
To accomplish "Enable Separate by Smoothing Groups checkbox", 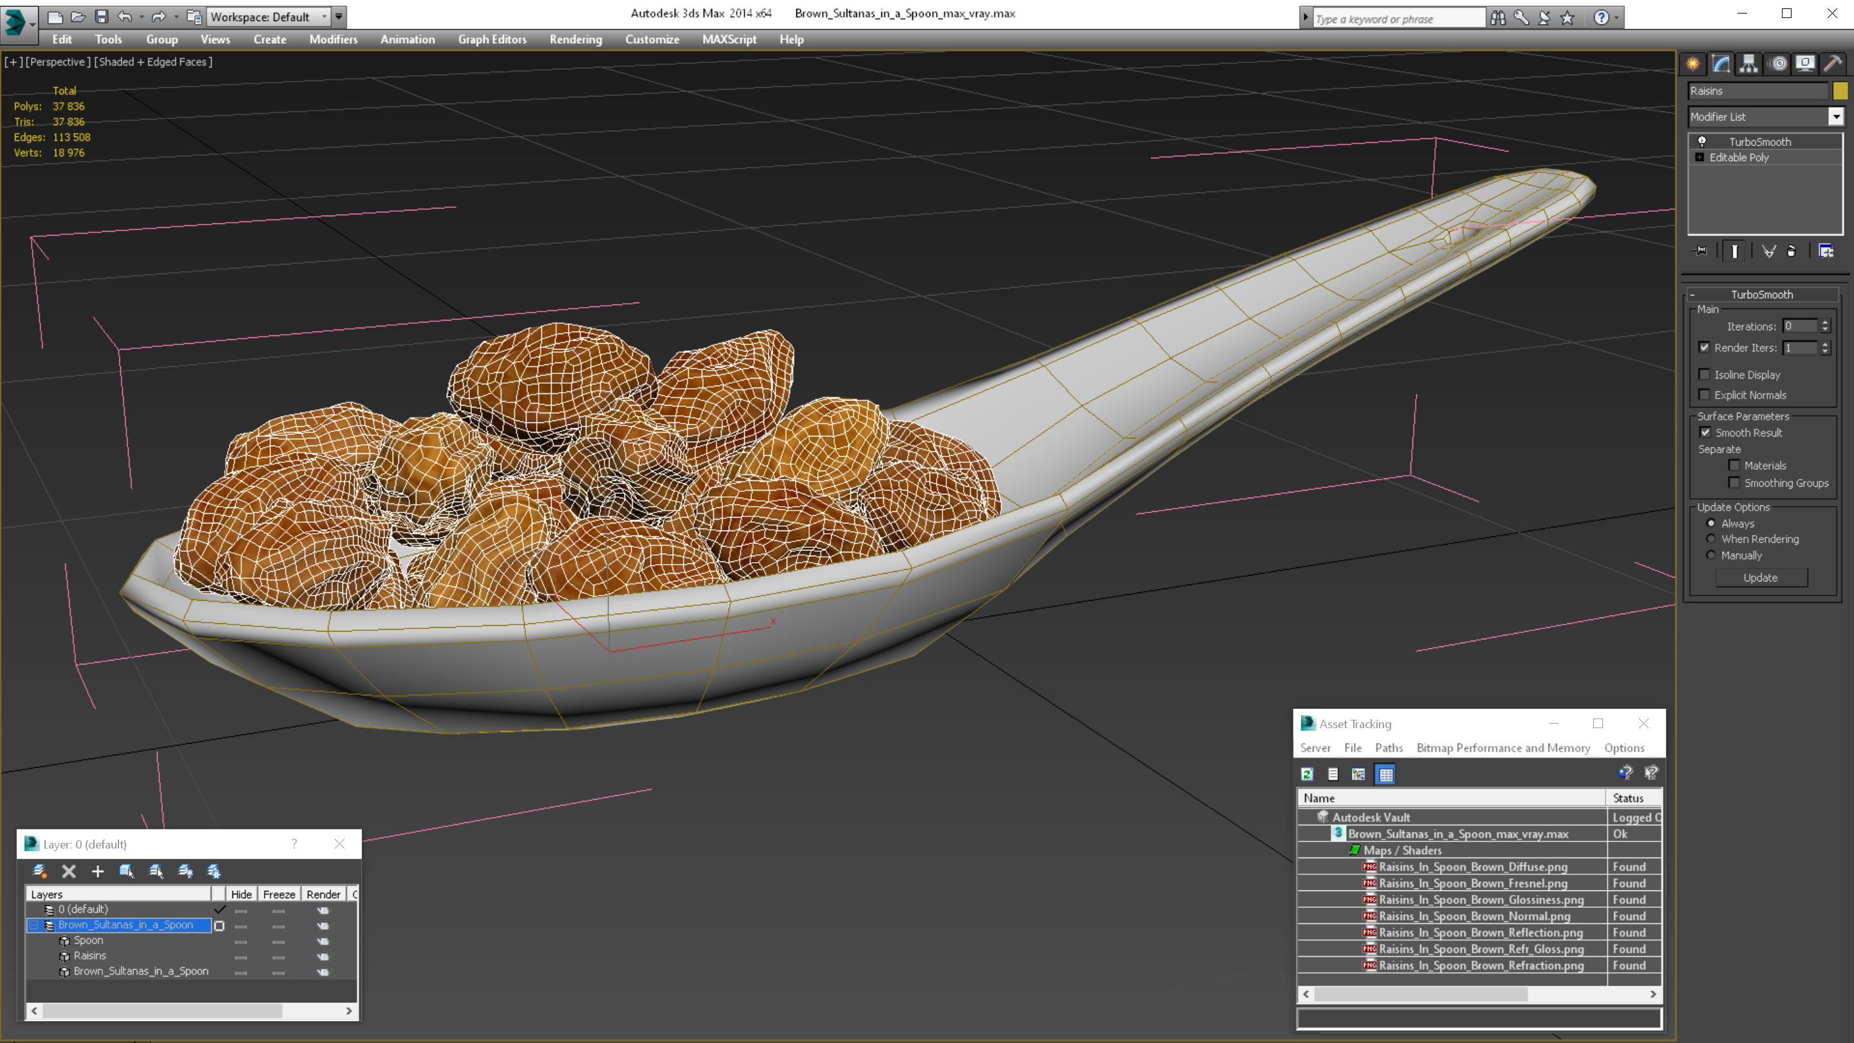I will pyautogui.click(x=1734, y=483).
